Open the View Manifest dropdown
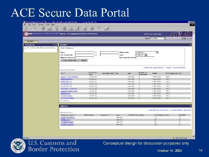Image resolution: width=209 pixels, height=157 pixels. coord(158,38)
